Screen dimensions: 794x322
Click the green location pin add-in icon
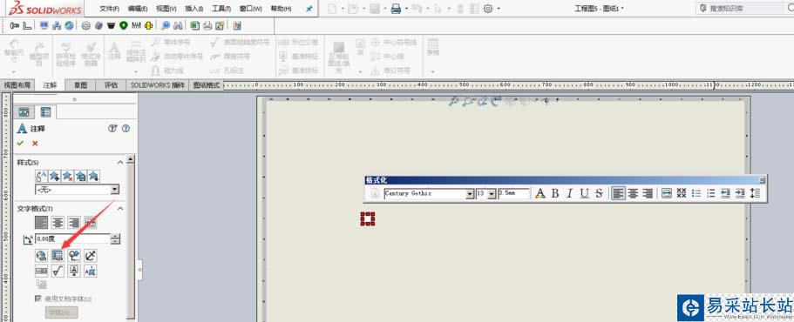pyautogui.click(x=123, y=26)
